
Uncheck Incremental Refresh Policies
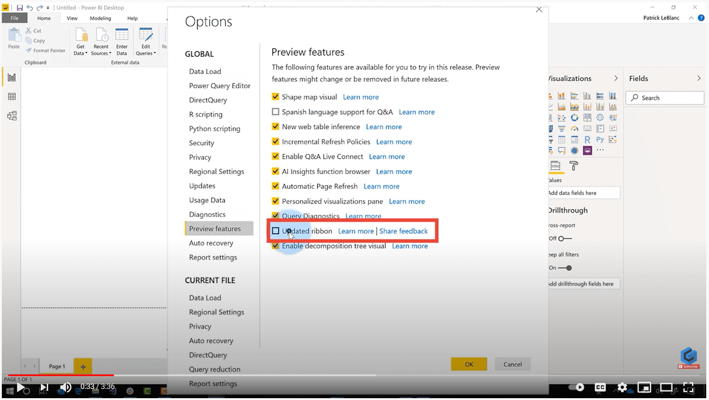275,142
